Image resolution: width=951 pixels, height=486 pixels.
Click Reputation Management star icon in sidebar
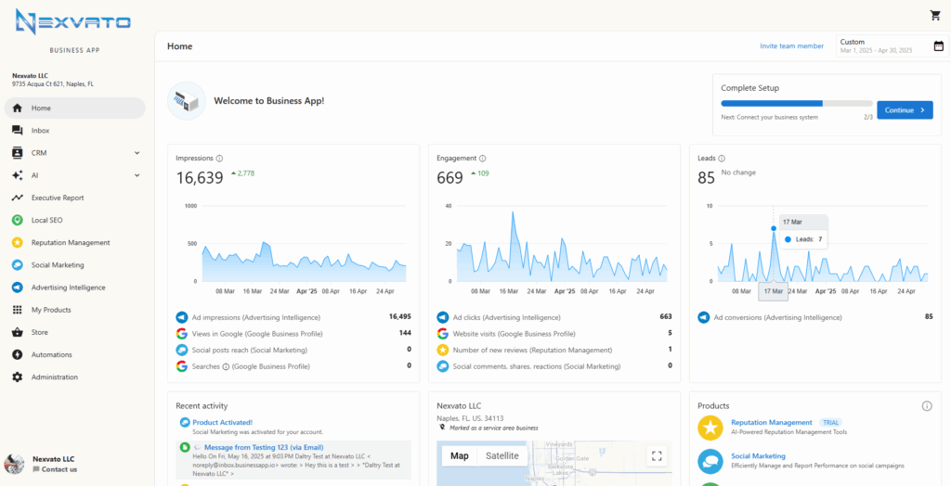18,242
